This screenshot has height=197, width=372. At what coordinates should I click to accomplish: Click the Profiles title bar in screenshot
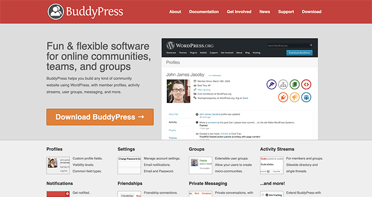point(240,62)
